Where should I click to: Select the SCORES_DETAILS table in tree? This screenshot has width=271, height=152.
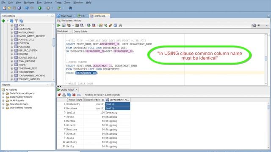[28, 57]
